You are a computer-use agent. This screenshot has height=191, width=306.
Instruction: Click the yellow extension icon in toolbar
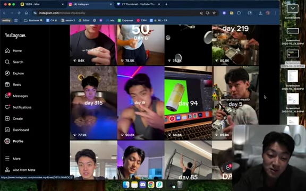(x=232, y=13)
